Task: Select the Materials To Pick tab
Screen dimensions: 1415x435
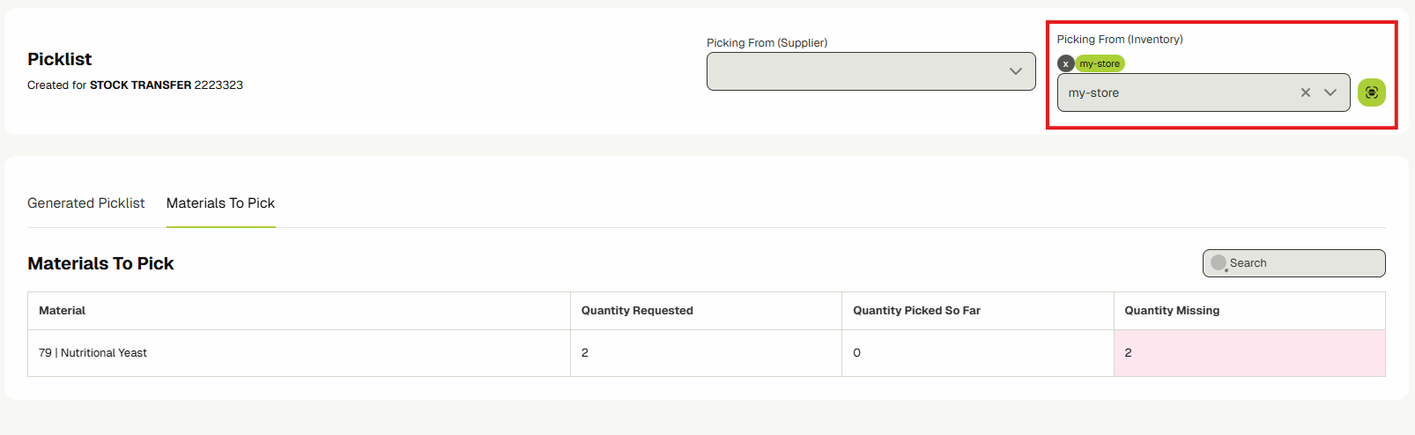Action: click(220, 203)
